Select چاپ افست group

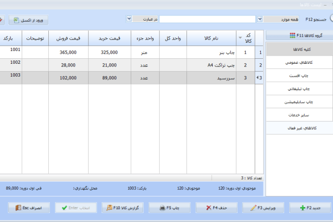[300, 75]
